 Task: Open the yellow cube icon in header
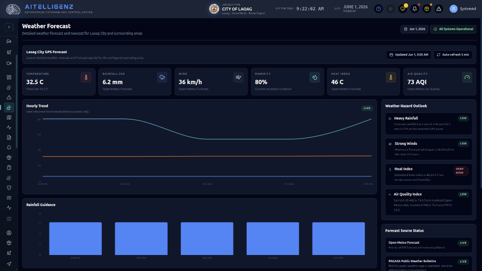[426, 9]
